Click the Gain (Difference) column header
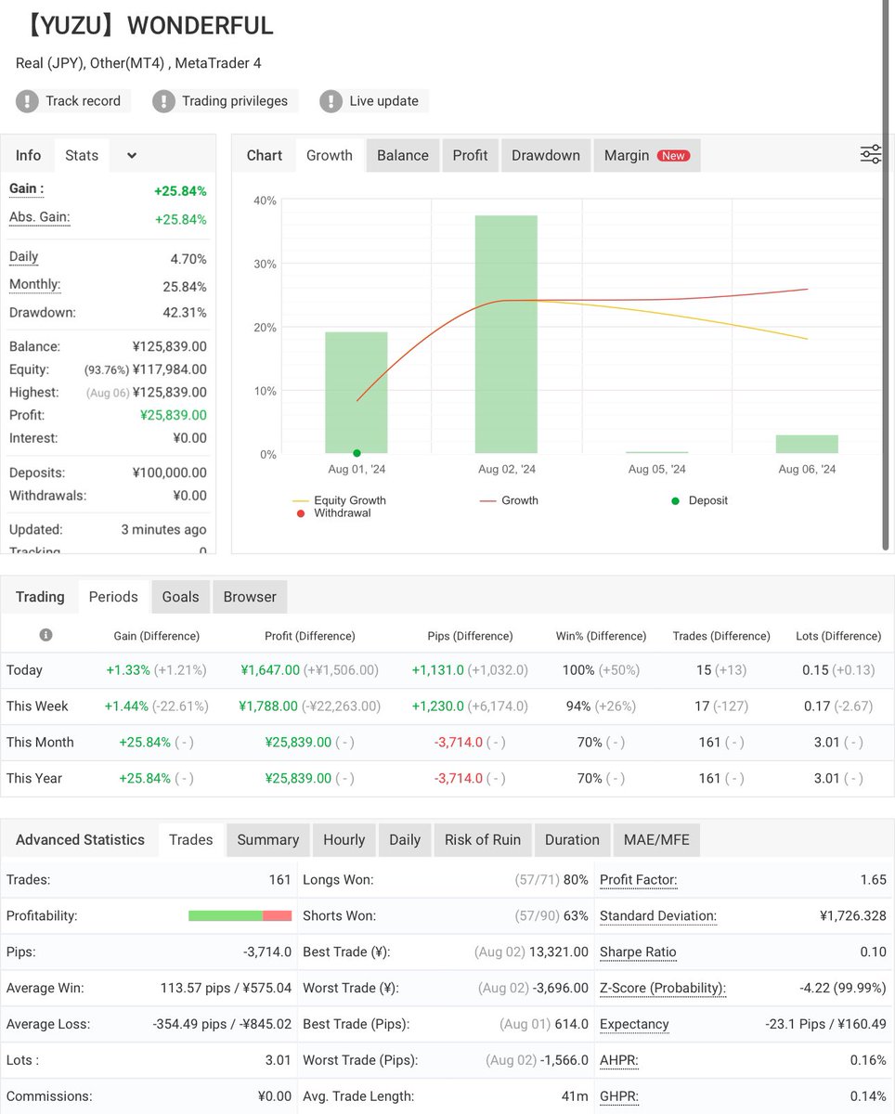Screen dimensions: 895x1114 click(x=157, y=636)
